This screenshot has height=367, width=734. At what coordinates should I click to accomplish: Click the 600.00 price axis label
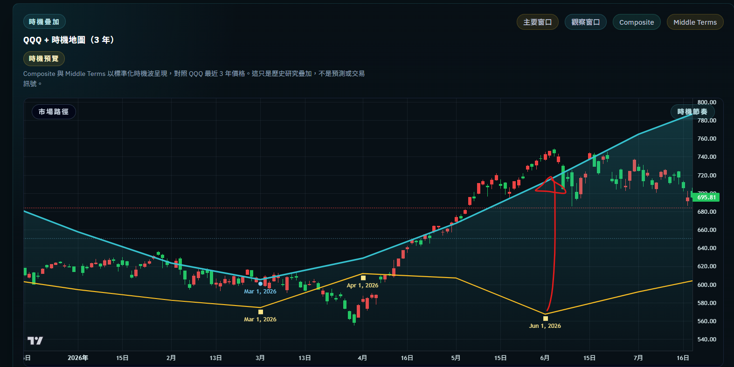click(x=707, y=285)
